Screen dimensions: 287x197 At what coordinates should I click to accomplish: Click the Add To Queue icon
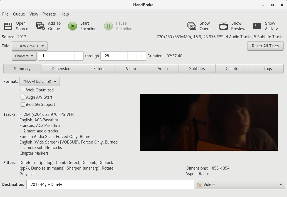pos(40,26)
